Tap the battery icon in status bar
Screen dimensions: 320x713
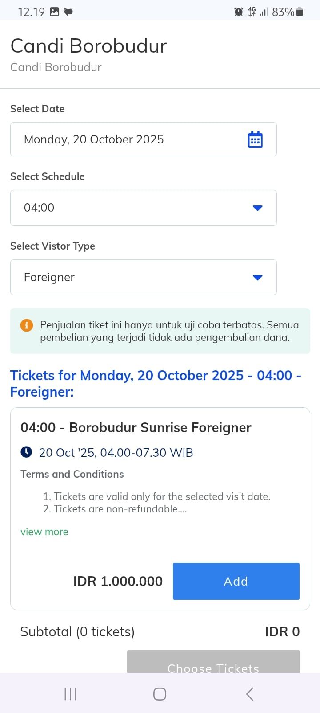click(300, 12)
